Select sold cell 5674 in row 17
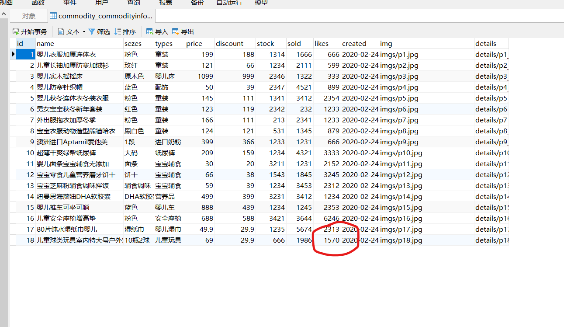 pyautogui.click(x=300, y=229)
